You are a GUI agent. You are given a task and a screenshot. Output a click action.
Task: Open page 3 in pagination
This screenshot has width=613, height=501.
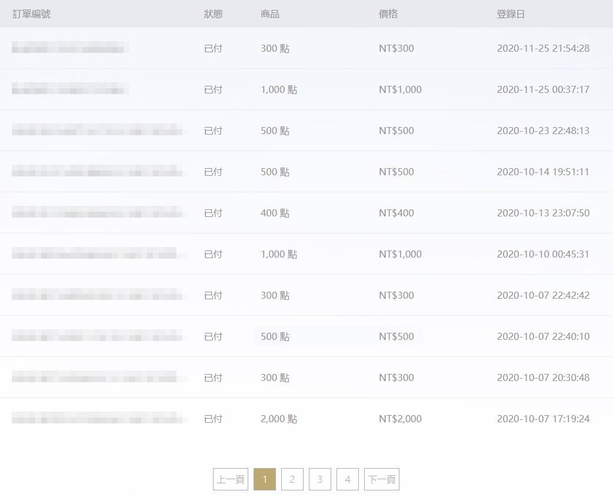(x=320, y=479)
